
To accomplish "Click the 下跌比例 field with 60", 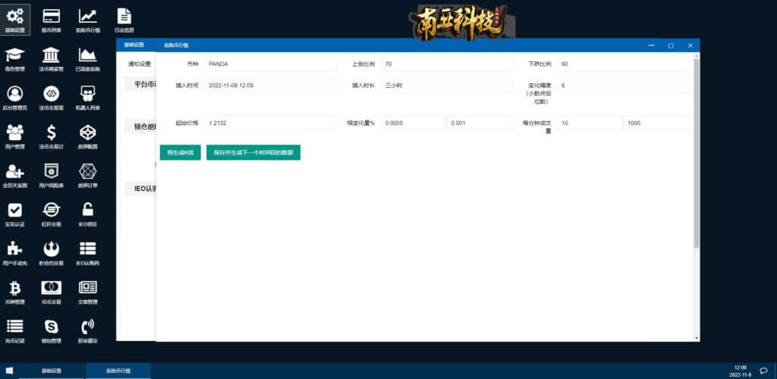I will point(622,64).
